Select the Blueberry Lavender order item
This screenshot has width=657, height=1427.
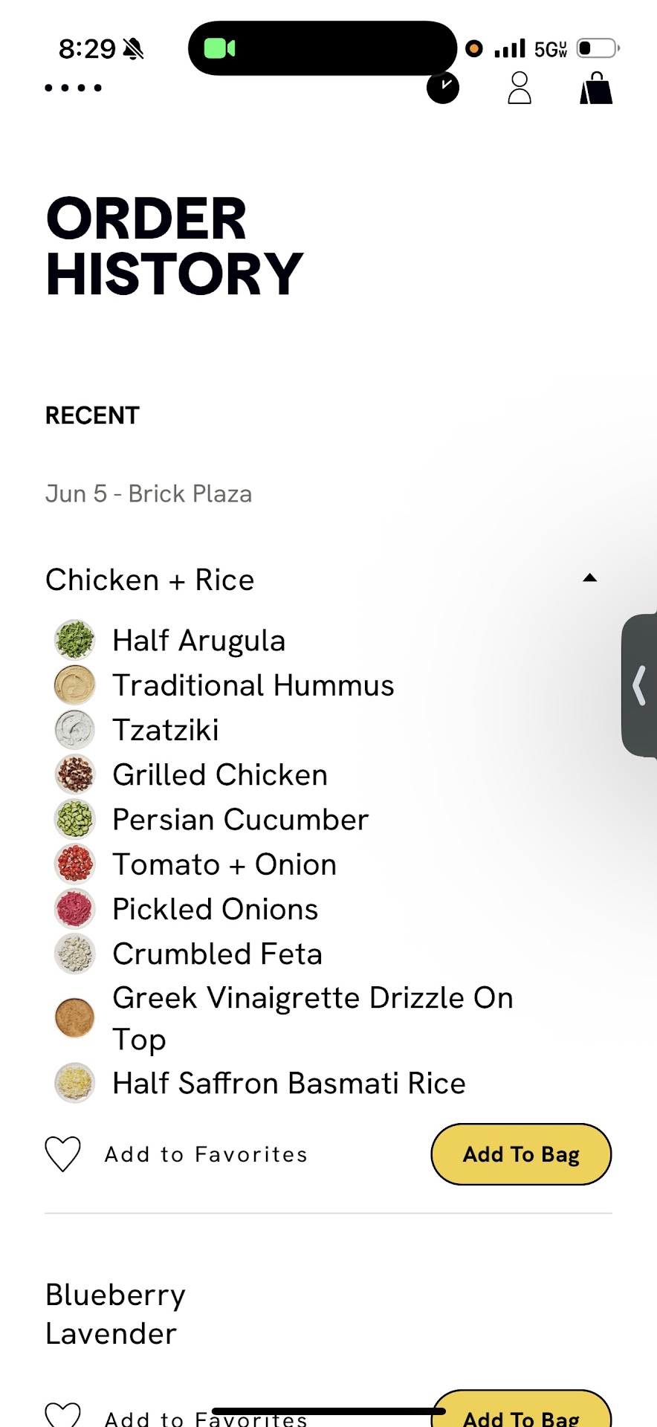pyautogui.click(x=115, y=1314)
